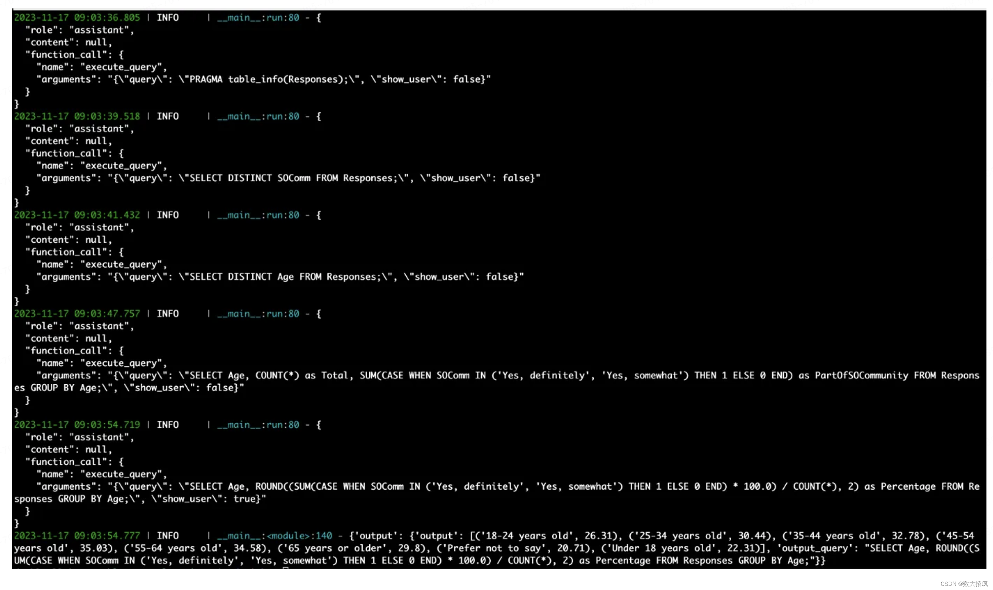Select the PRAGMA table_info(Responses) query text
The image size is (993, 590).
click(x=269, y=79)
